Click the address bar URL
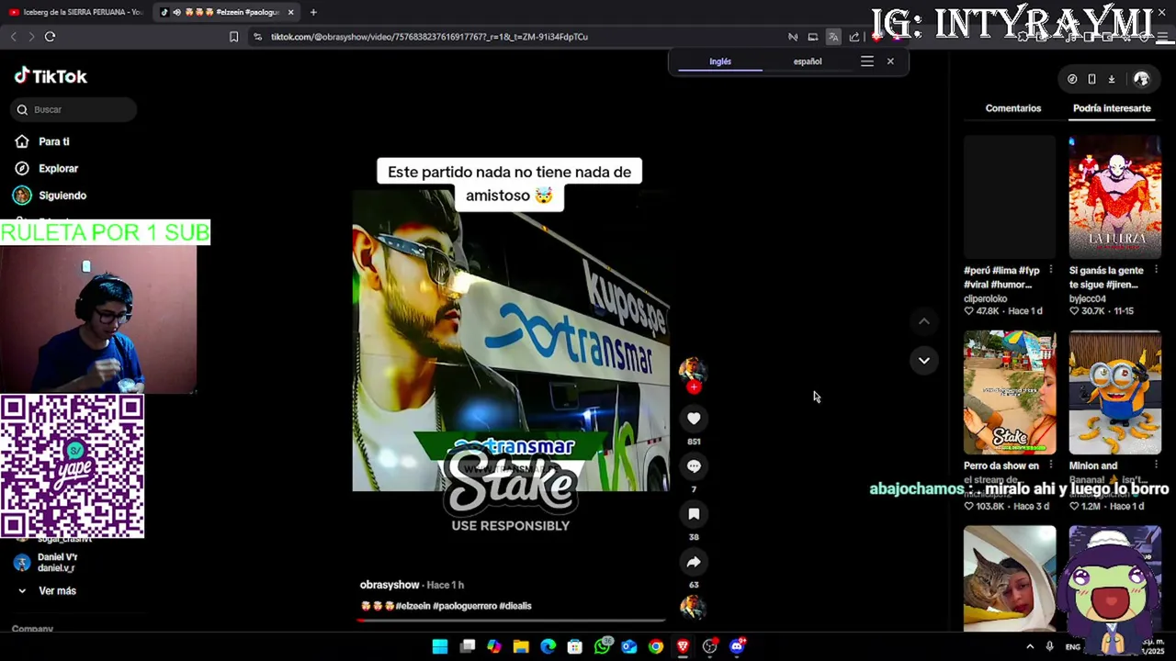 [429, 37]
